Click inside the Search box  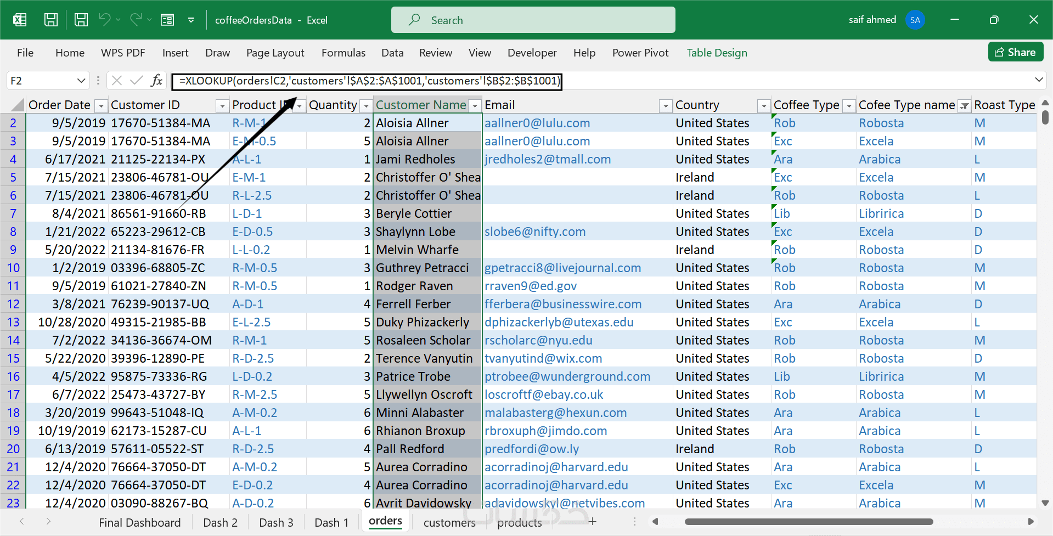[533, 20]
